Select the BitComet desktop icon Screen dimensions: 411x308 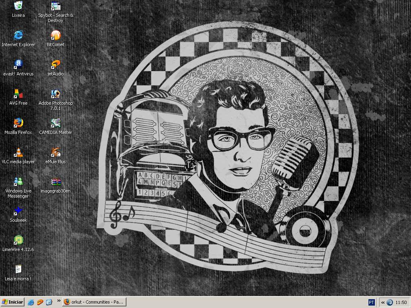click(56, 35)
